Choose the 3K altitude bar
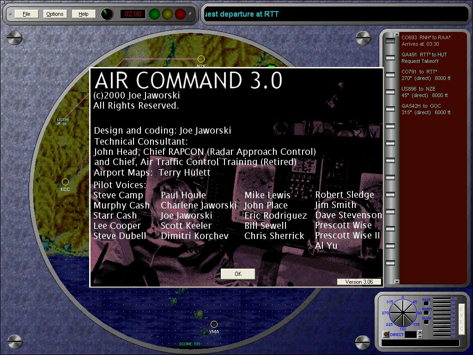This screenshot has width=473, height=355. tap(442, 328)
